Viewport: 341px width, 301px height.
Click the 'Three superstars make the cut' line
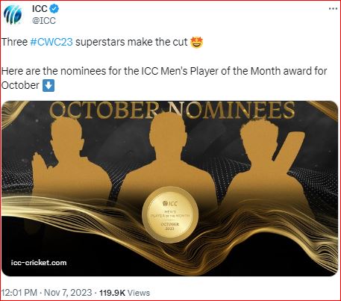click(x=102, y=42)
